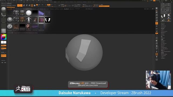Open the Alpha slot on left shelf
Screen dimensions: 173x97
pos(4,20)
